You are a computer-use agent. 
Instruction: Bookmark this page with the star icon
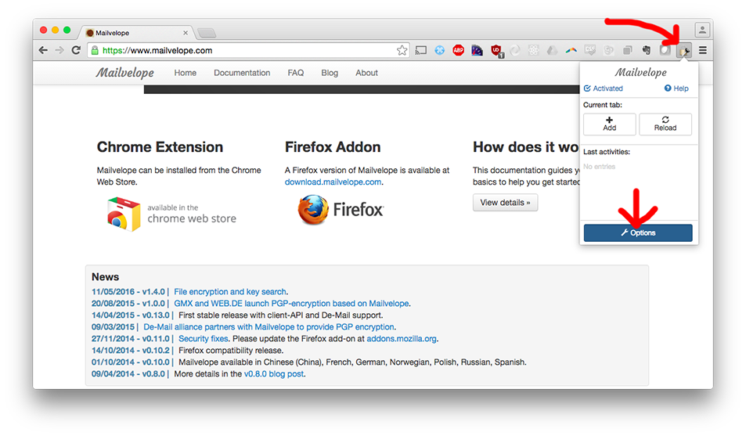pos(402,50)
